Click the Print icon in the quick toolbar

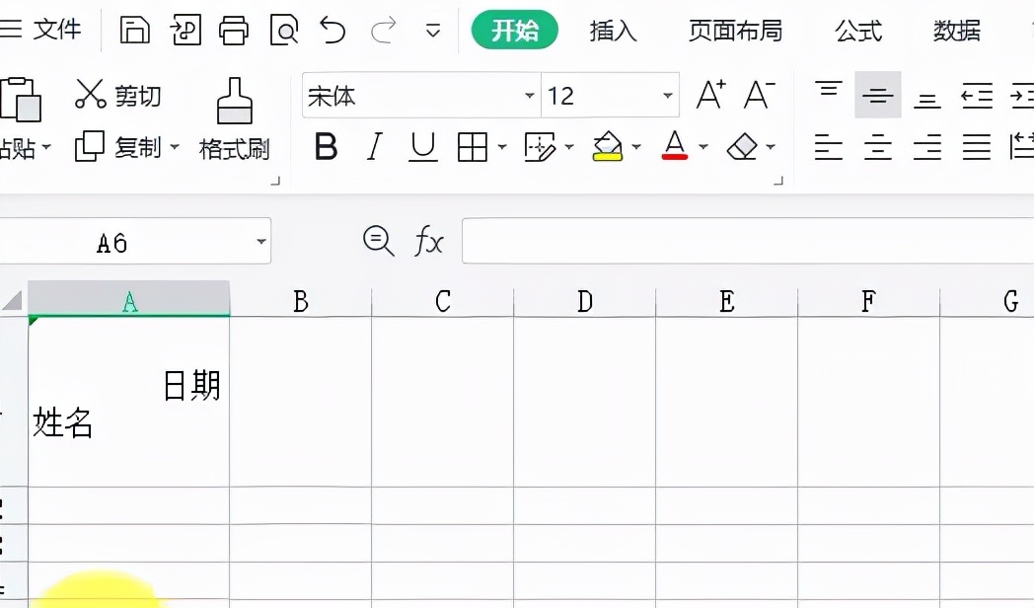(x=233, y=30)
